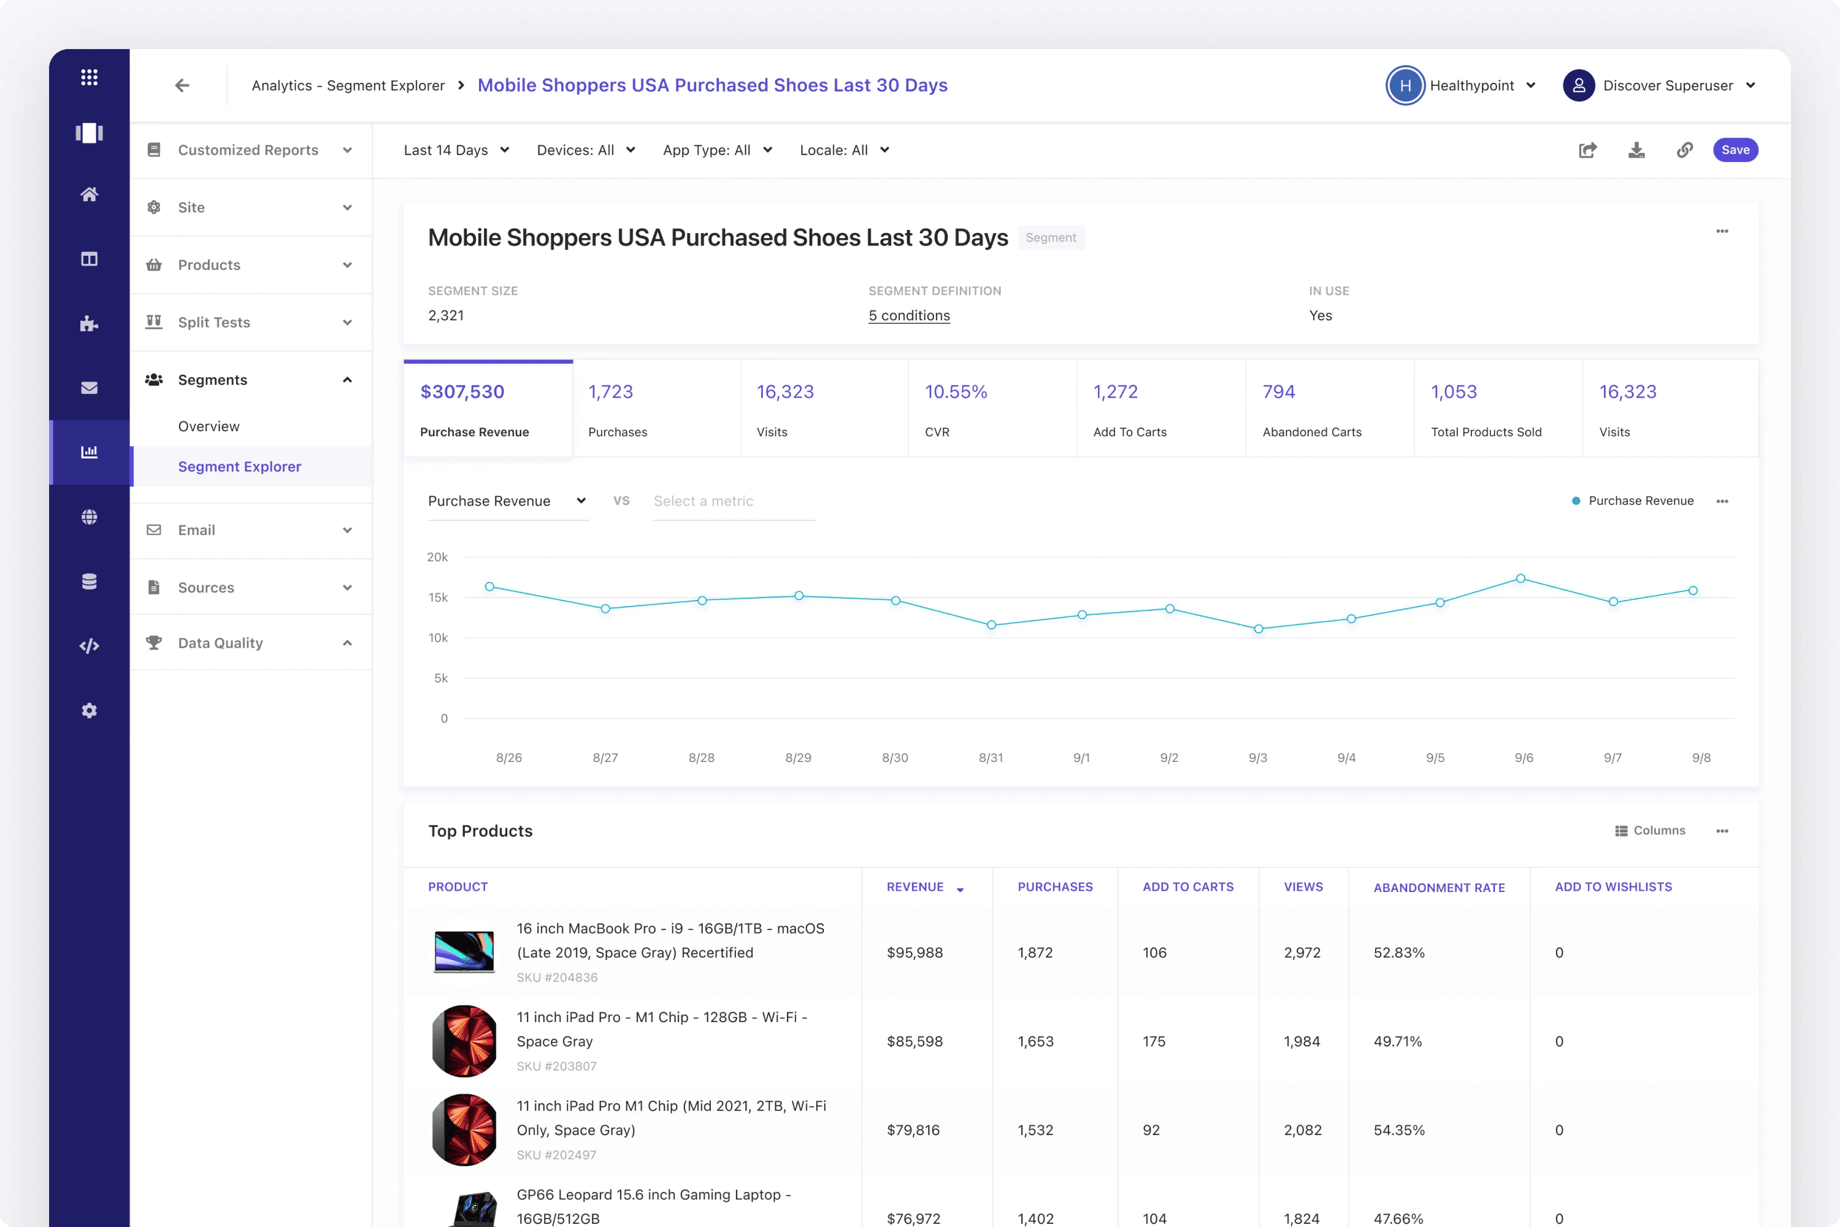Open the Last 14 Days dropdown
1840x1227 pixels.
[x=456, y=150]
